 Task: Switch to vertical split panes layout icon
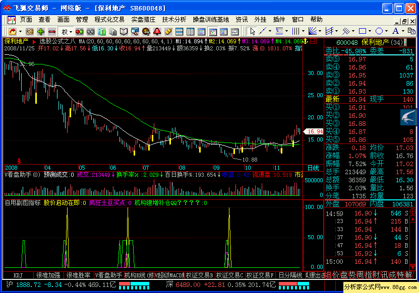[190, 32]
